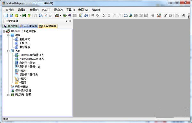Select the PLC硬件配置 label in tree
Image resolution: width=192 pixels, height=123 pixels.
click(x=23, y=95)
